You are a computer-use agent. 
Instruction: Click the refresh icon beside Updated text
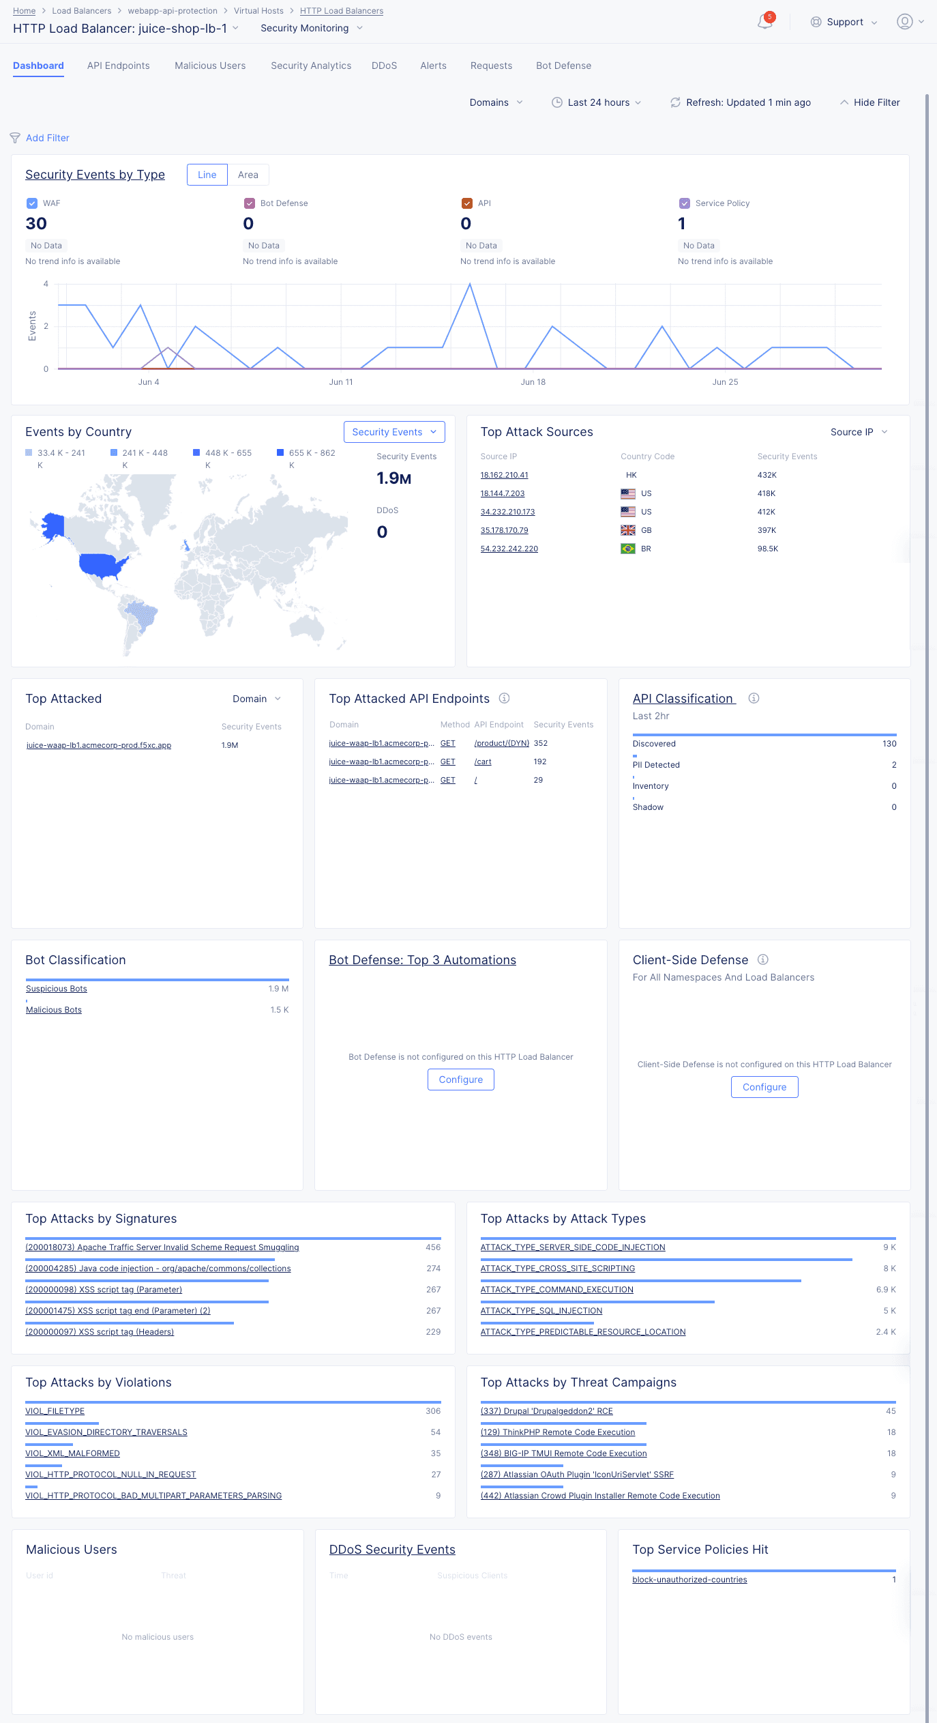675,102
